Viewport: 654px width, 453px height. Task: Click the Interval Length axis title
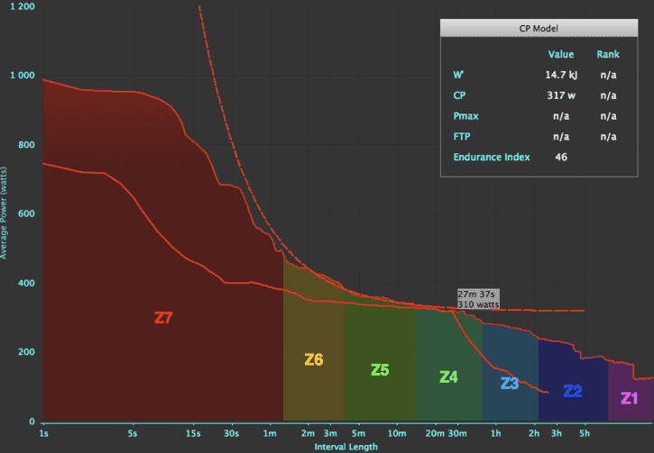point(346,447)
